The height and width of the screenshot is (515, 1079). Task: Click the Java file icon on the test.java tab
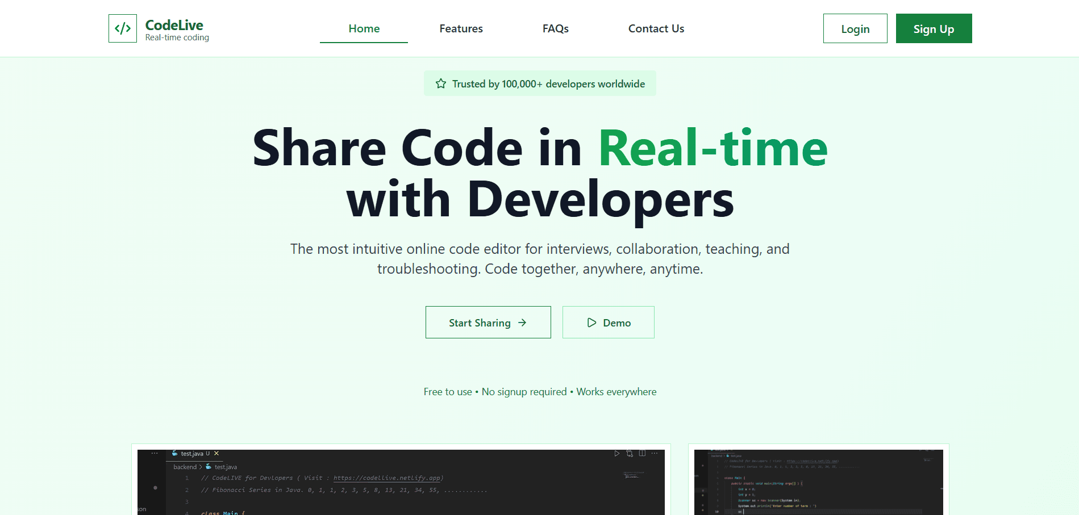[174, 454]
